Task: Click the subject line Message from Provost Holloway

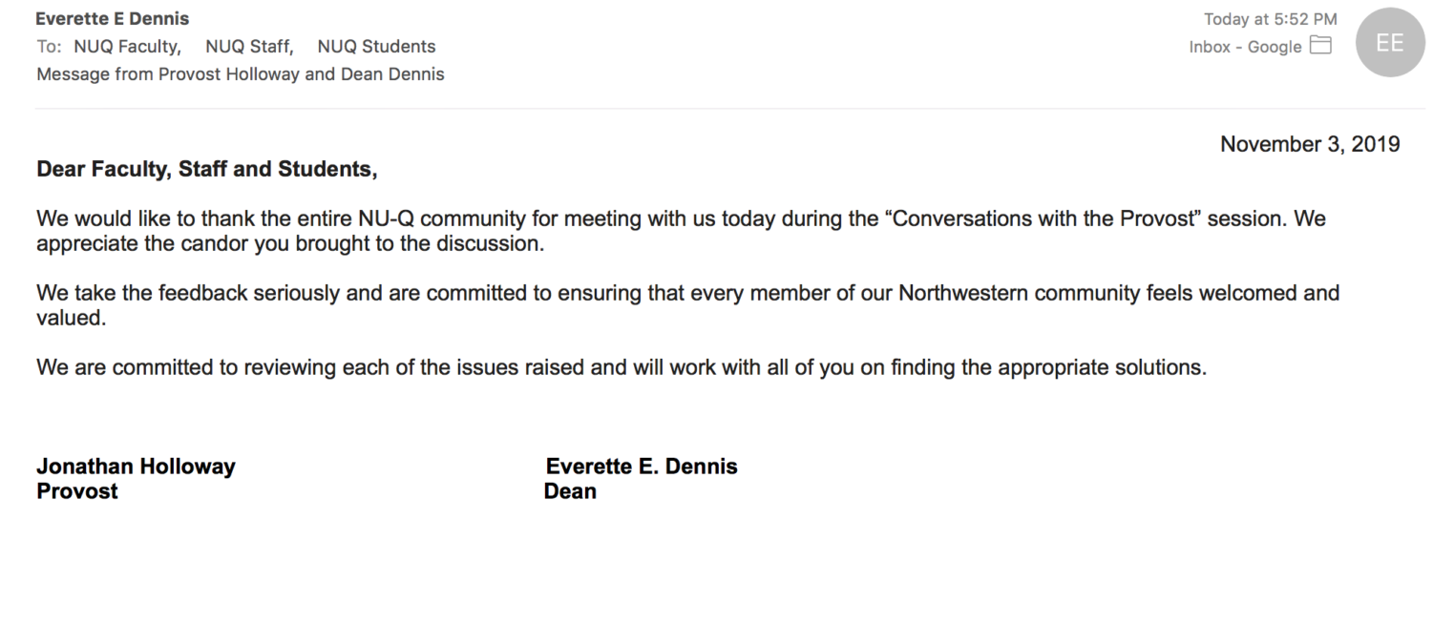Action: click(x=241, y=74)
